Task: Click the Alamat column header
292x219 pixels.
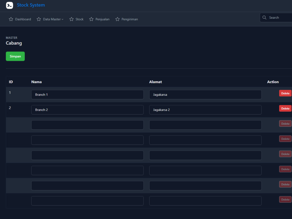Action: coord(156,82)
